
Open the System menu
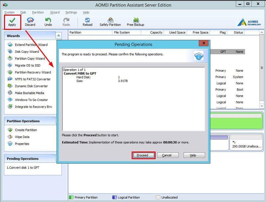pyautogui.click(x=9, y=12)
